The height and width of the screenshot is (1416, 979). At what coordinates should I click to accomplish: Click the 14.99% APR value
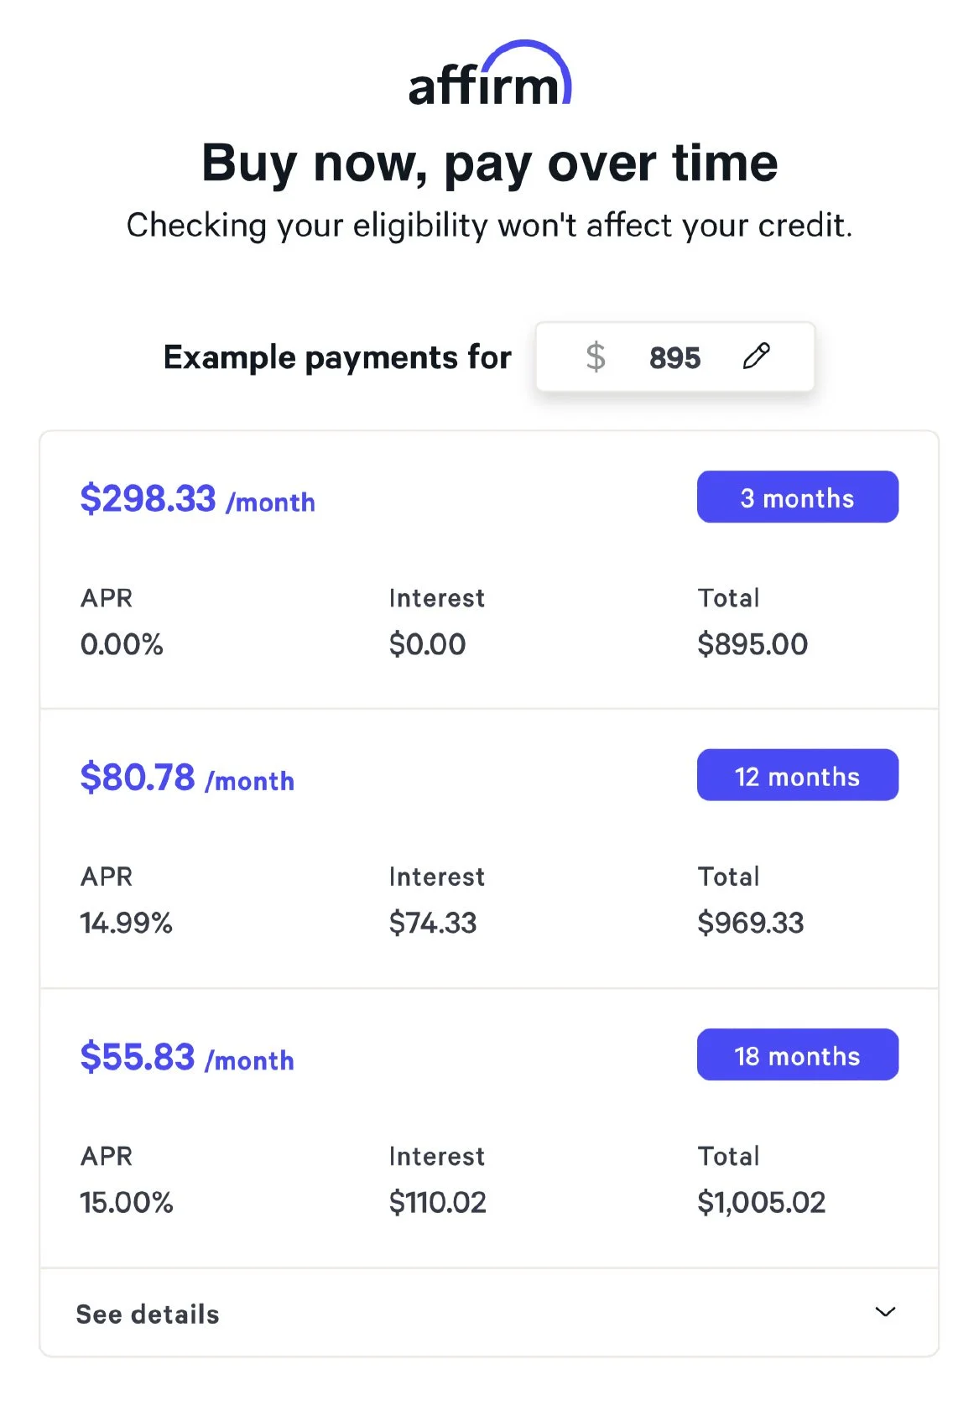(126, 923)
